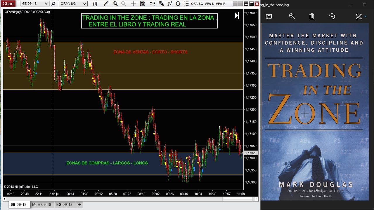Click the book cover image in Photos viewer
This screenshot has width=374, height=210.
pos(315,112)
